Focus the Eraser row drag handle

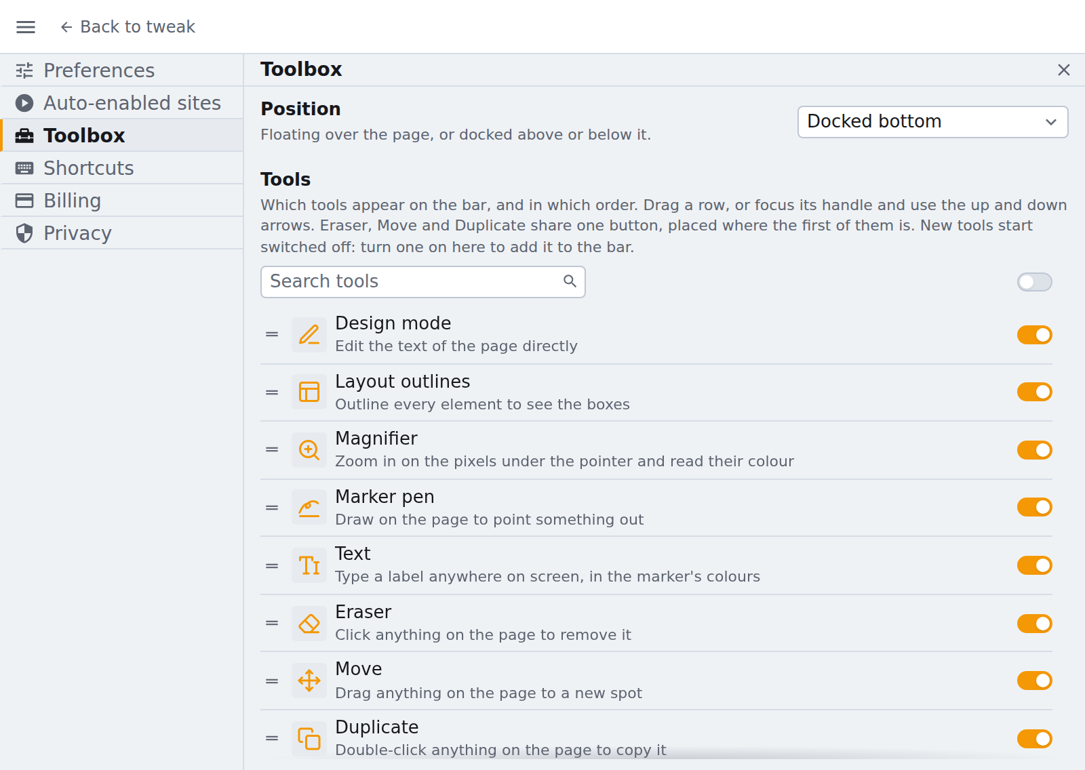[x=272, y=623]
